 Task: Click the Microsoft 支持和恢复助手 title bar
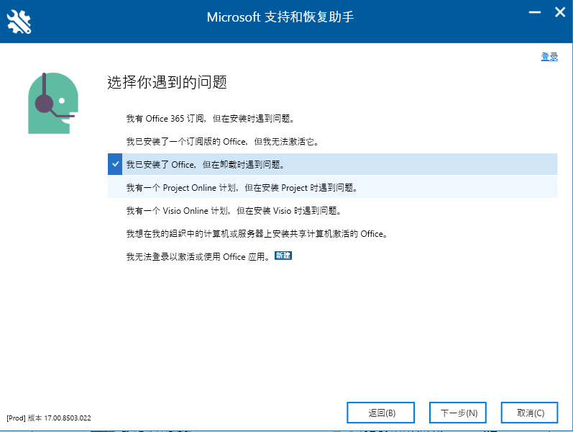pyautogui.click(x=280, y=17)
